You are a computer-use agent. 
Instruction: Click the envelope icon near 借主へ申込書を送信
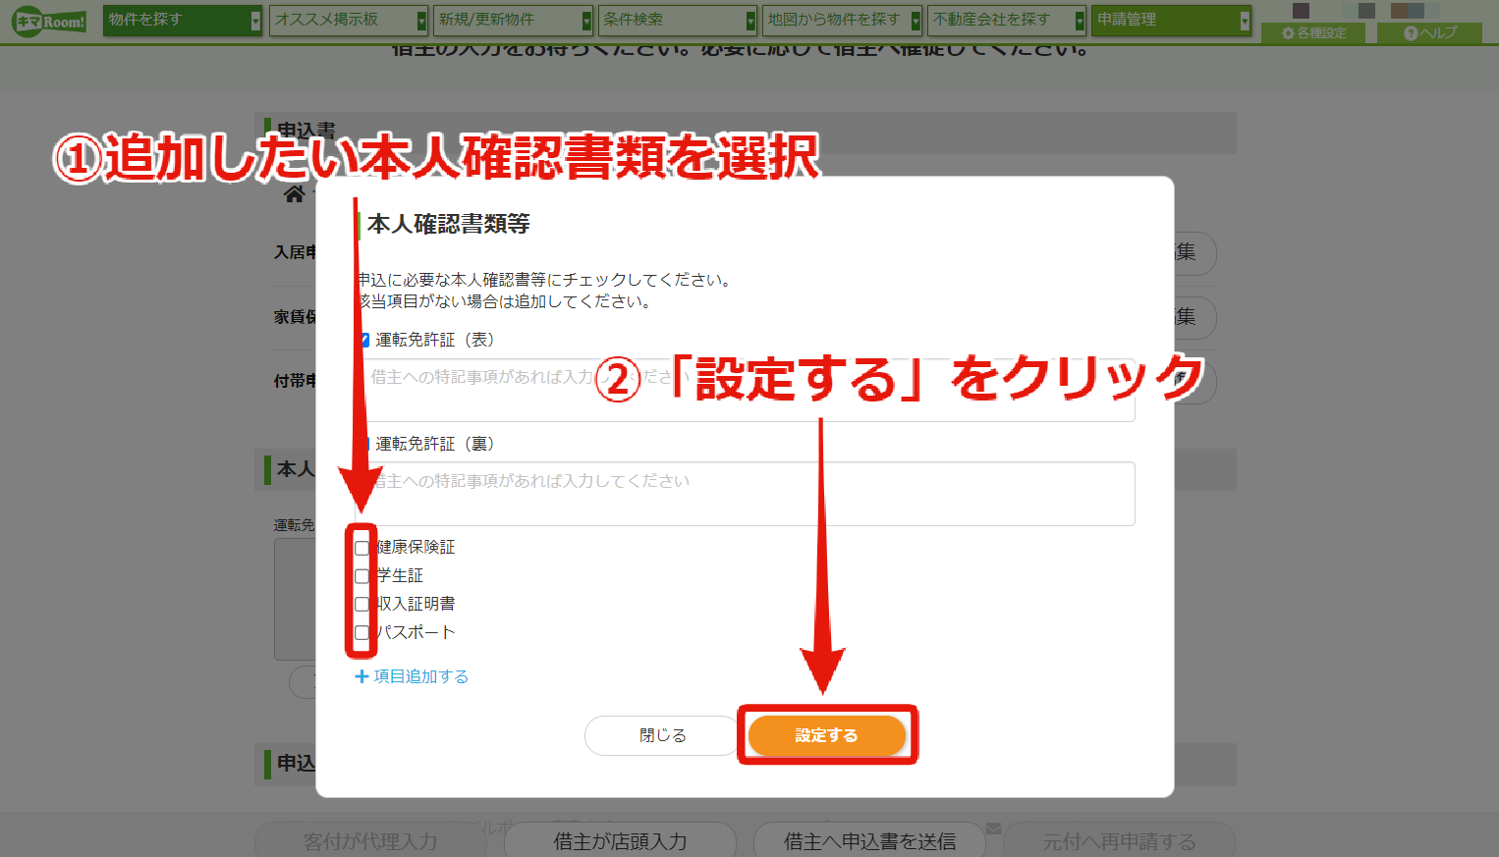(993, 829)
